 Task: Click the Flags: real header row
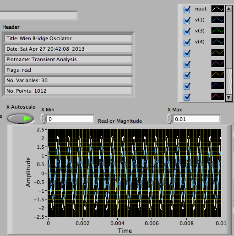click(68, 70)
